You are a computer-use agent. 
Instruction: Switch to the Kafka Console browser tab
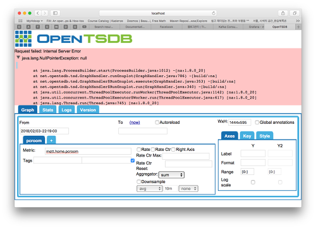point(228,27)
